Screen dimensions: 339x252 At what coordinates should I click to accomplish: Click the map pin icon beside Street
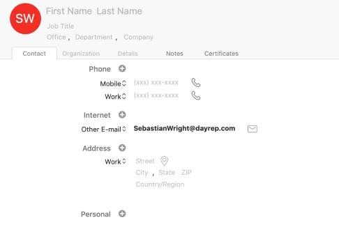[164, 161]
